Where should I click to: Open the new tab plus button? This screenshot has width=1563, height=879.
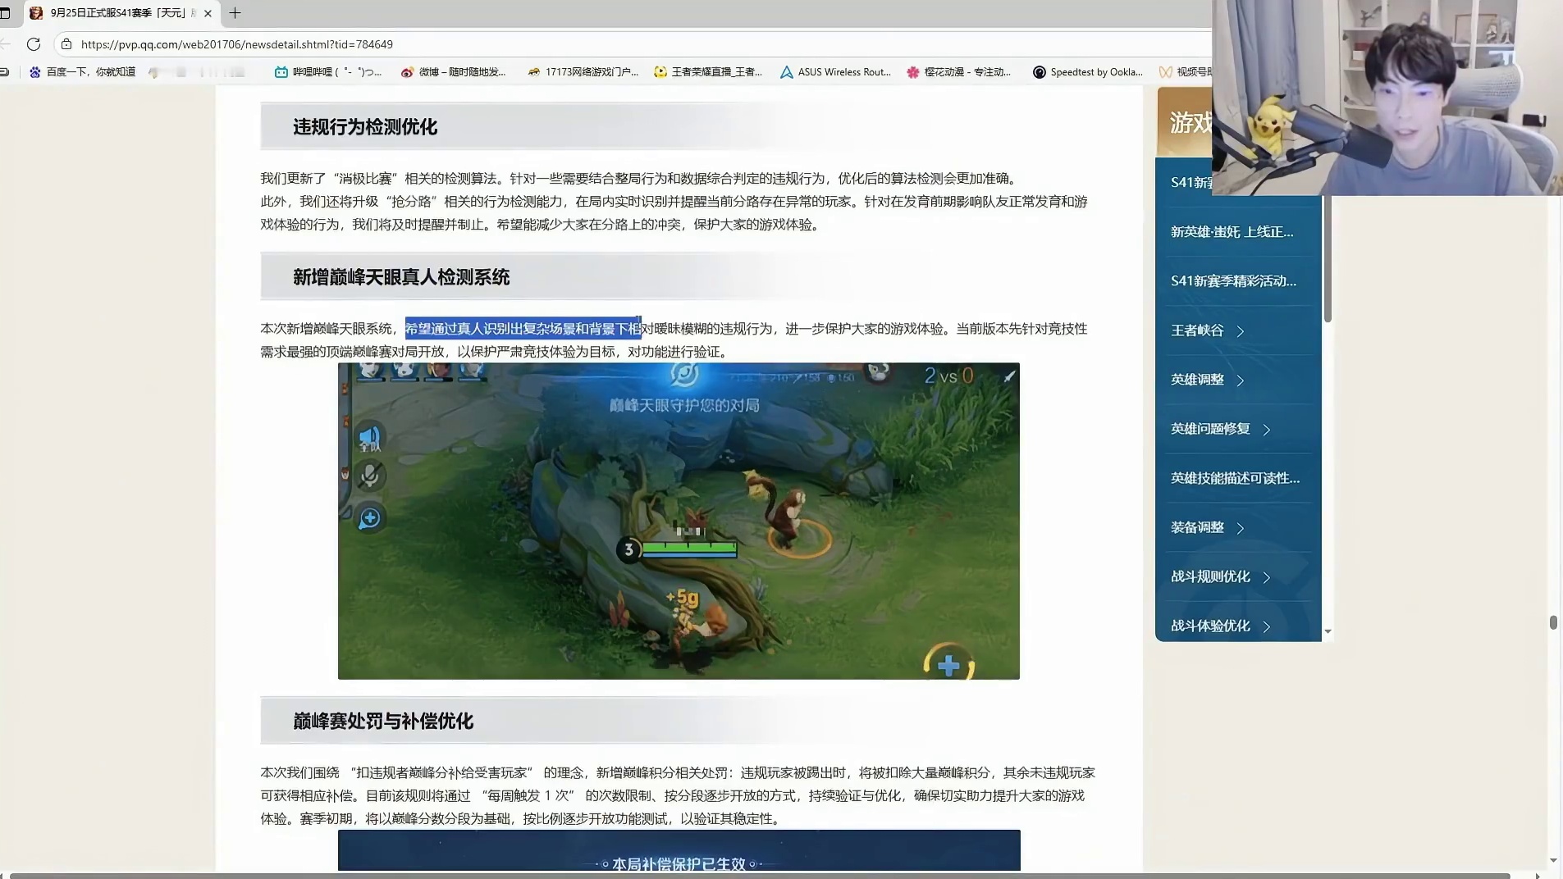pos(235,13)
